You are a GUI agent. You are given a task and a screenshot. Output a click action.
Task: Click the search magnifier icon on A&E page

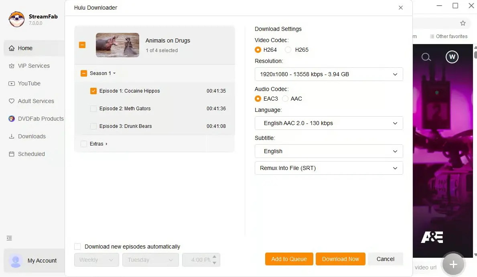pos(426,57)
